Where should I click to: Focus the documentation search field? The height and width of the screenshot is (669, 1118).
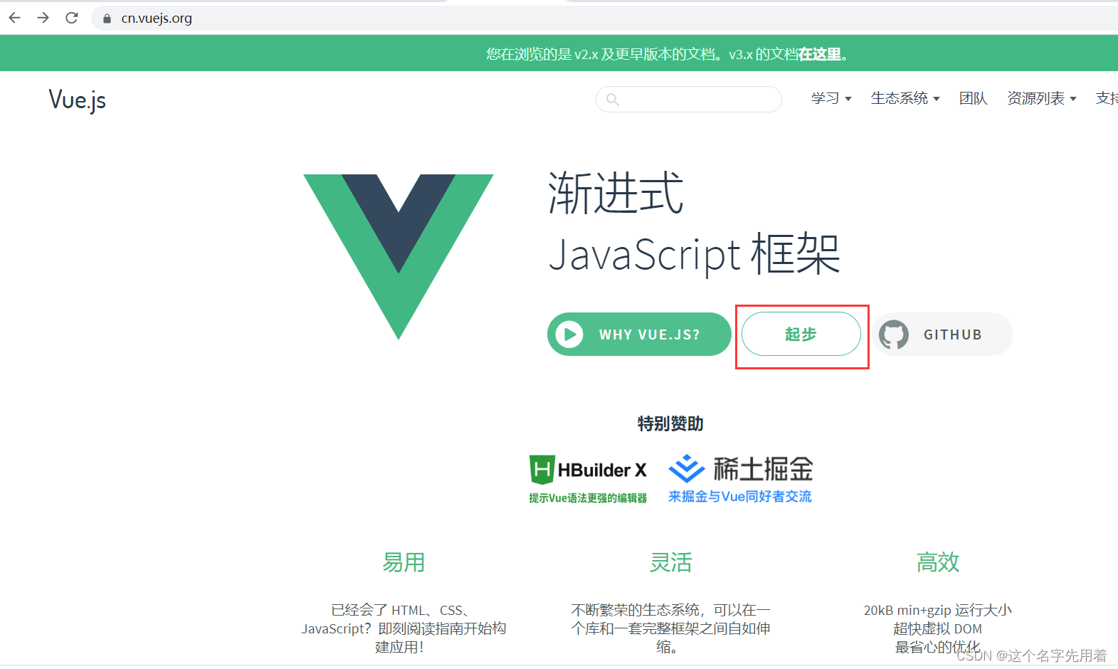(x=689, y=99)
